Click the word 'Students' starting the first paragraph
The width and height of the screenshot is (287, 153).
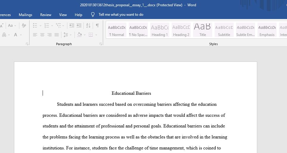[x=65, y=104]
